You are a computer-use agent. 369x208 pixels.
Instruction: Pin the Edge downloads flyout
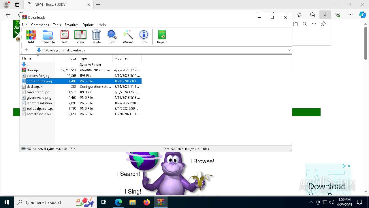point(323,24)
